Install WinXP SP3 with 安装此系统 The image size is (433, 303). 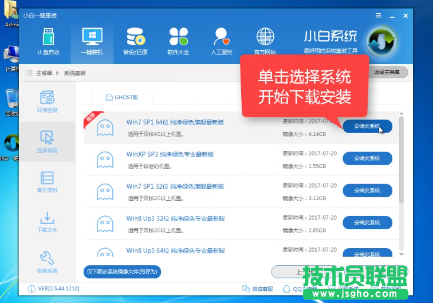coord(367,158)
